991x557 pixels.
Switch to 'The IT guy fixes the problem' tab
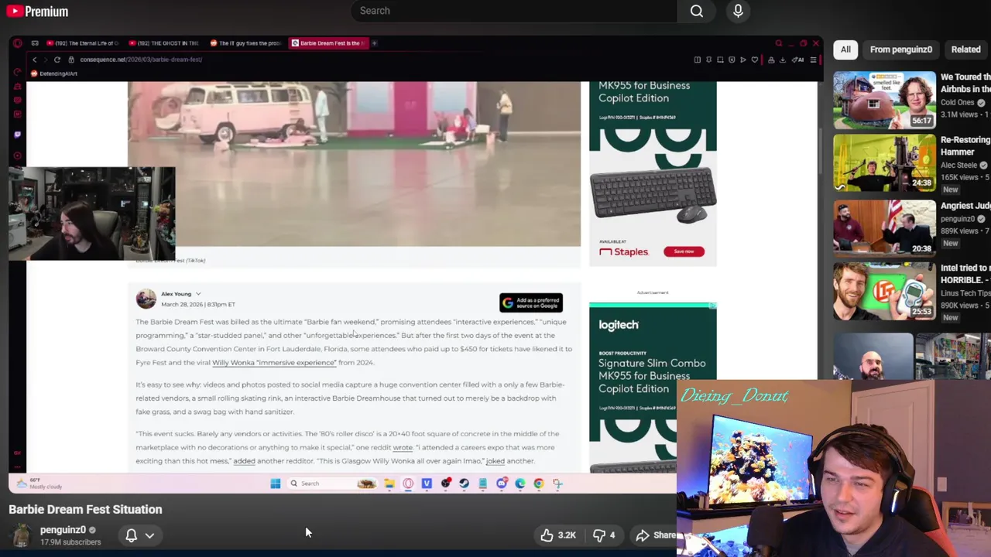[x=245, y=43]
